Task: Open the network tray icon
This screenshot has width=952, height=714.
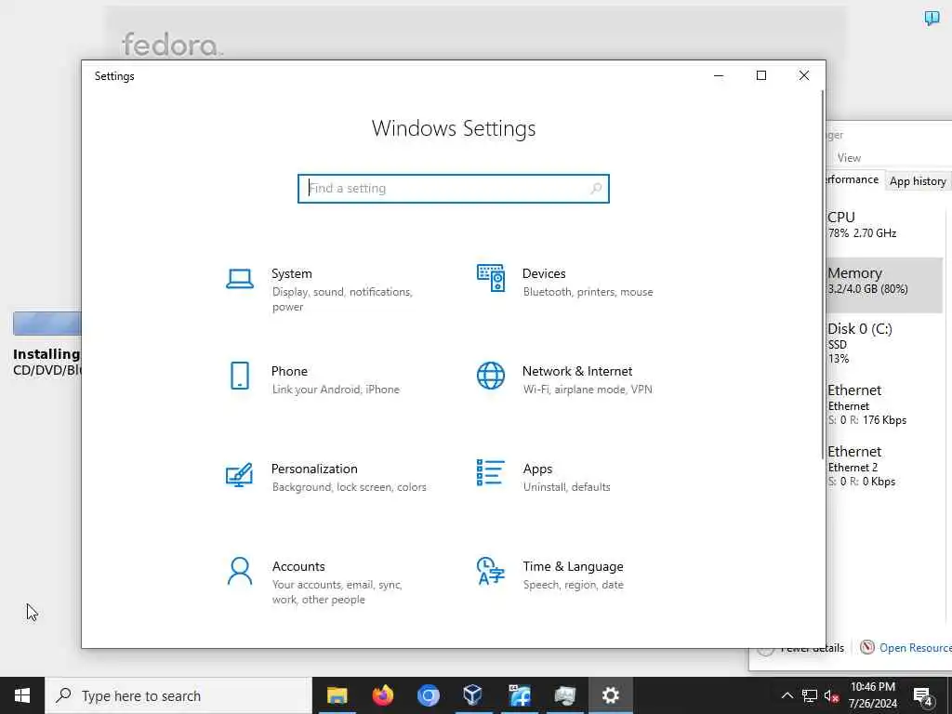Action: pos(810,695)
